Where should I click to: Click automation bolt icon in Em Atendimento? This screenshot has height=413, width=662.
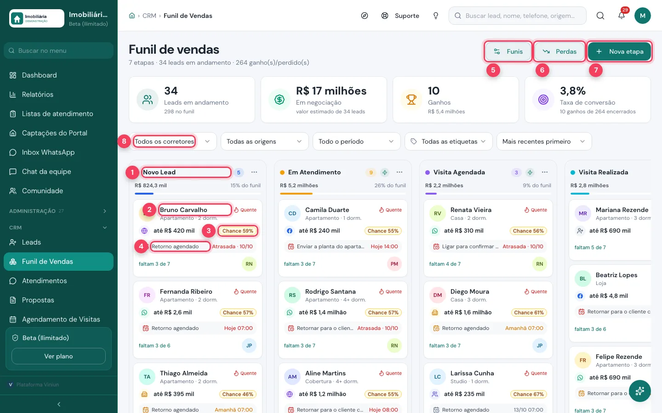point(385,173)
